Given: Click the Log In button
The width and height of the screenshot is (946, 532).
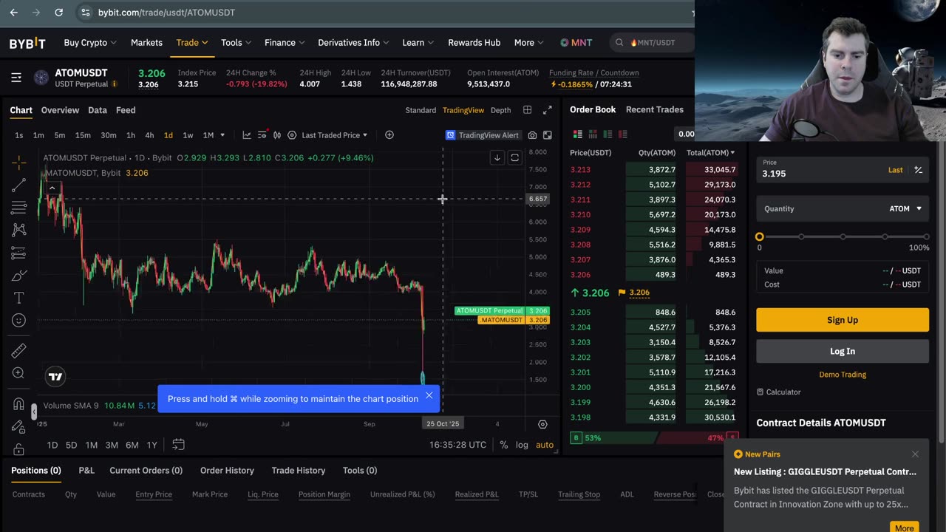Looking at the screenshot, I should [843, 351].
